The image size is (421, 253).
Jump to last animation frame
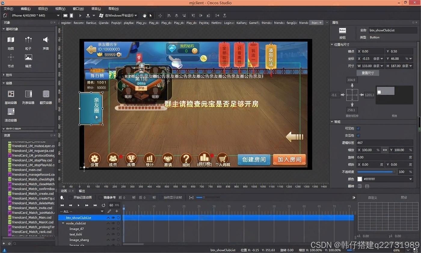[x=95, y=205]
